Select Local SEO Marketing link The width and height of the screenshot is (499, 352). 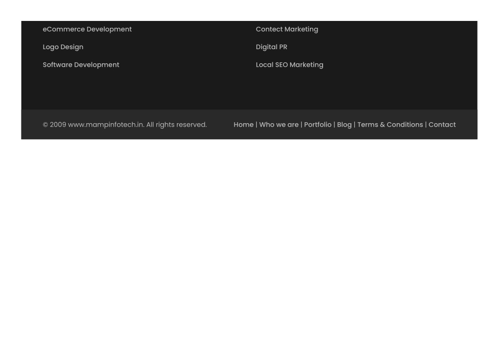pyautogui.click(x=289, y=65)
